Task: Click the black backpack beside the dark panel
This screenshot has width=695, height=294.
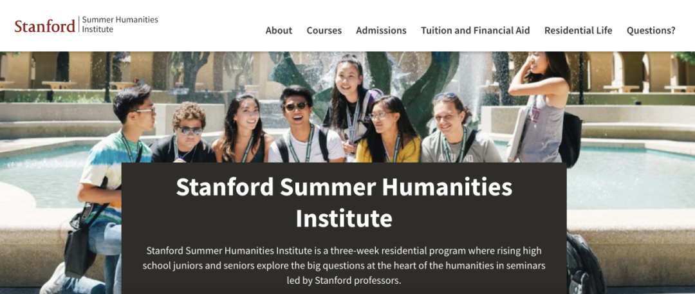Action: coord(584,265)
